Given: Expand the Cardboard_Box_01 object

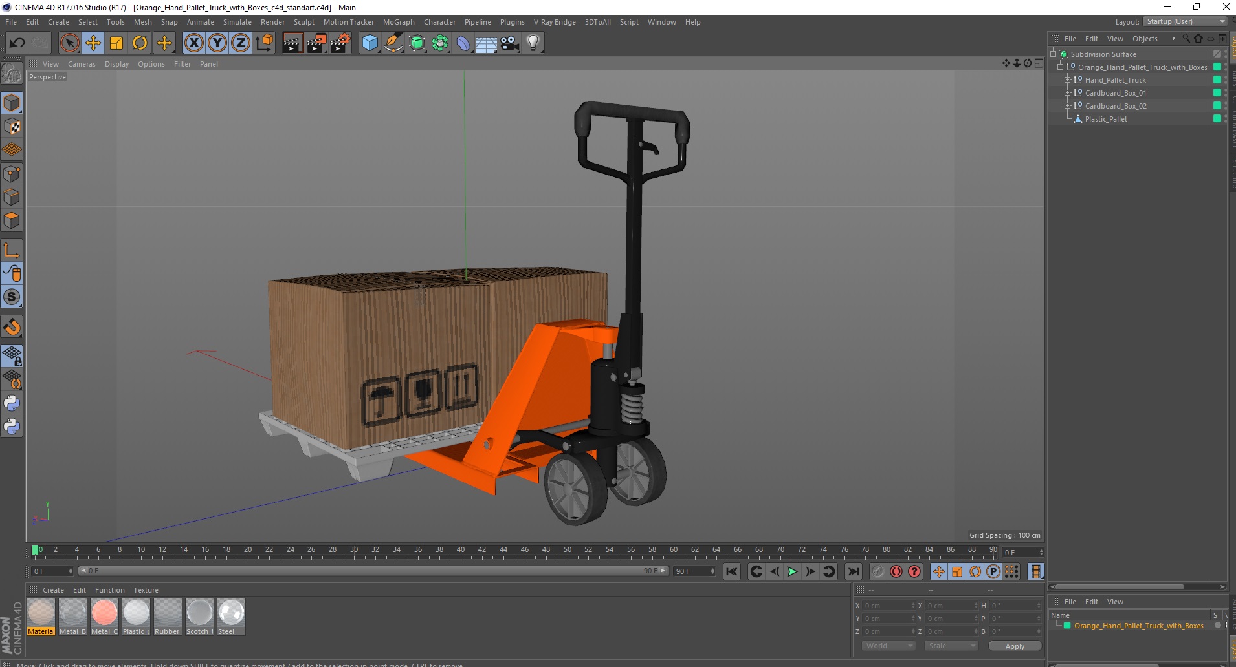Looking at the screenshot, I should (x=1068, y=92).
